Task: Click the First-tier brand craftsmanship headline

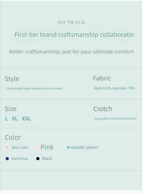Action: coord(74,35)
